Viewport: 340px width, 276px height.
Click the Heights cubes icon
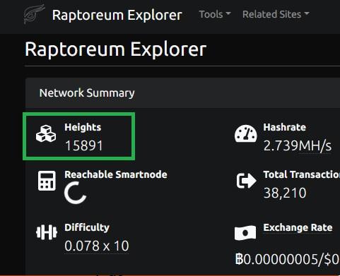click(46, 134)
